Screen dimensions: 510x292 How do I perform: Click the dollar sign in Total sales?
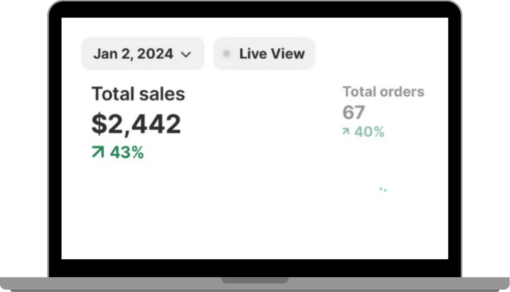[x=99, y=124]
